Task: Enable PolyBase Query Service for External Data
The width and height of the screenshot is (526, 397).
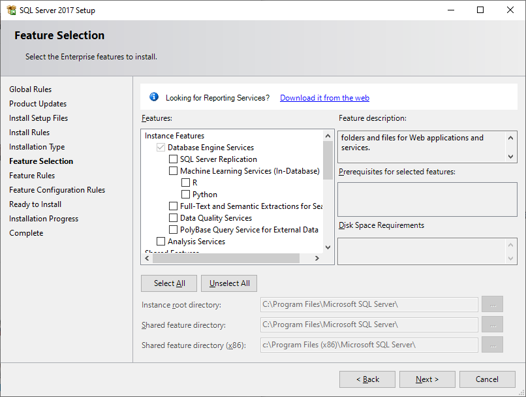Action: point(173,230)
